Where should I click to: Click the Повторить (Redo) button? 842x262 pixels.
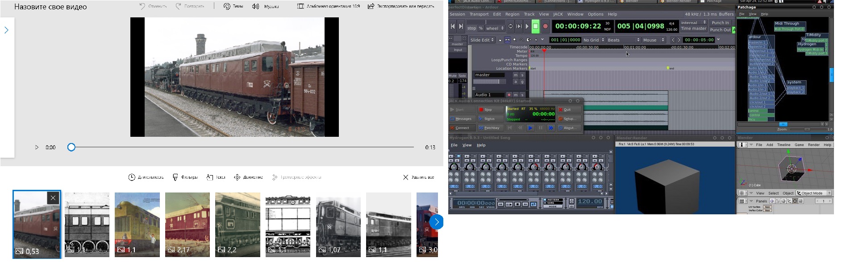(190, 6)
